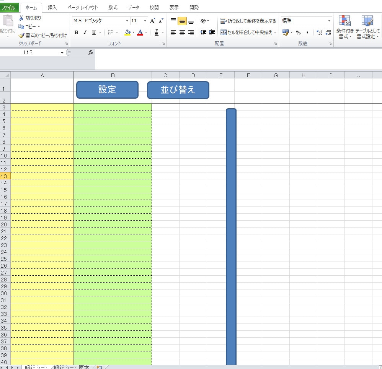Open the File (ファイル) tab
Screen dimensions: 382x369
click(8, 8)
